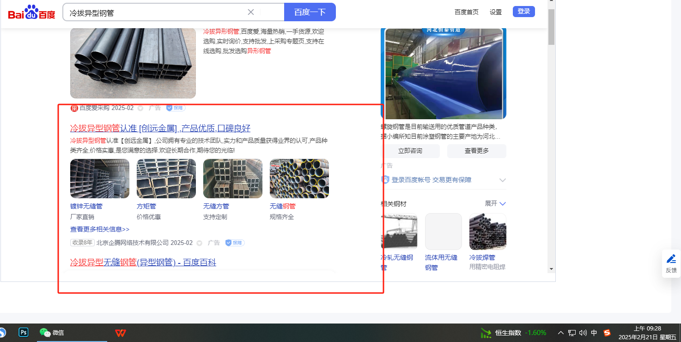
Task: Open the 百度首页 link
Action: point(467,12)
